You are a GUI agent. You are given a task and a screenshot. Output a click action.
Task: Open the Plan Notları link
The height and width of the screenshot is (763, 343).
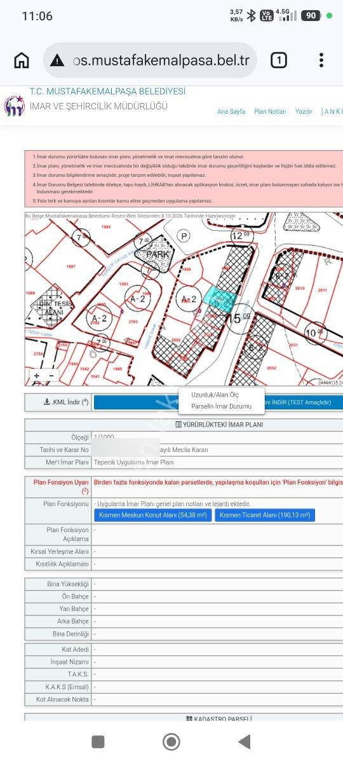(x=270, y=111)
